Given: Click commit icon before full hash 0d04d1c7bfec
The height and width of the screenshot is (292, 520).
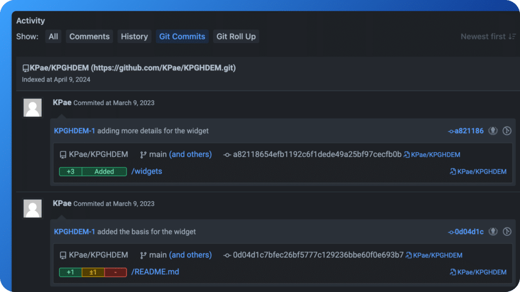Looking at the screenshot, I should pyautogui.click(x=227, y=255).
